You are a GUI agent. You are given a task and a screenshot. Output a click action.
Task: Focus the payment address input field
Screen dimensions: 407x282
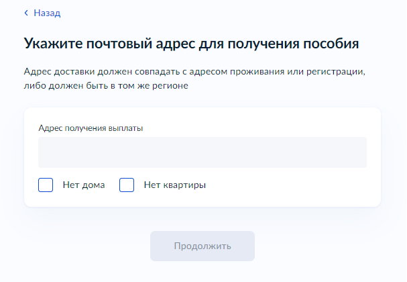click(202, 152)
